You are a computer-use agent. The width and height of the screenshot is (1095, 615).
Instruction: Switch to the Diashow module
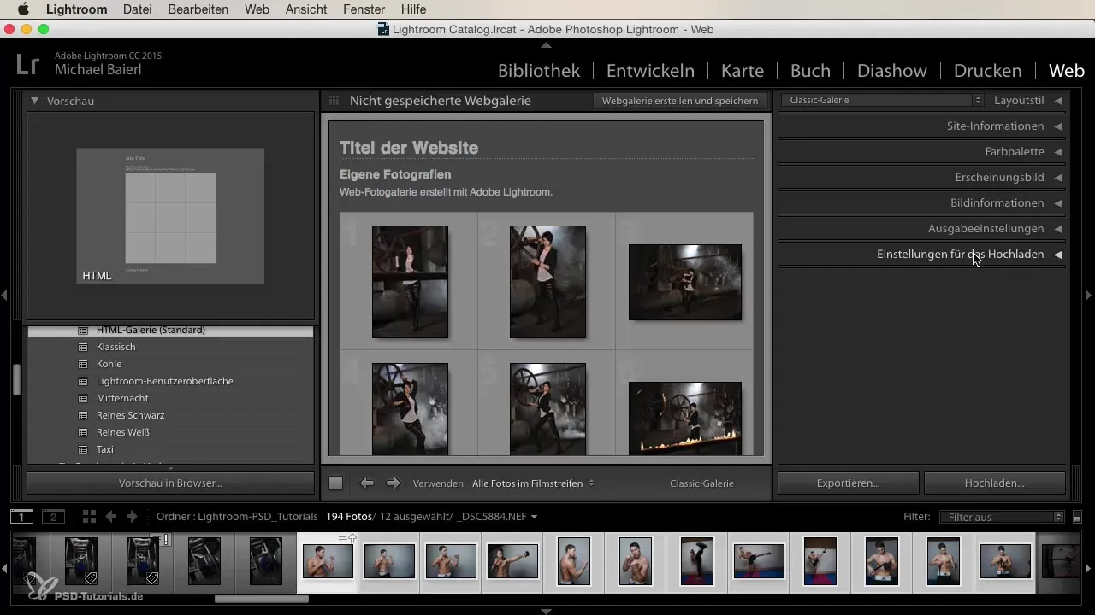point(892,70)
